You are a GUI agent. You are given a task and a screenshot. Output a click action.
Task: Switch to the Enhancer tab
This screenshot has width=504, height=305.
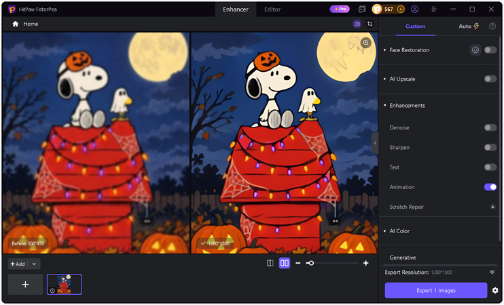pos(236,9)
